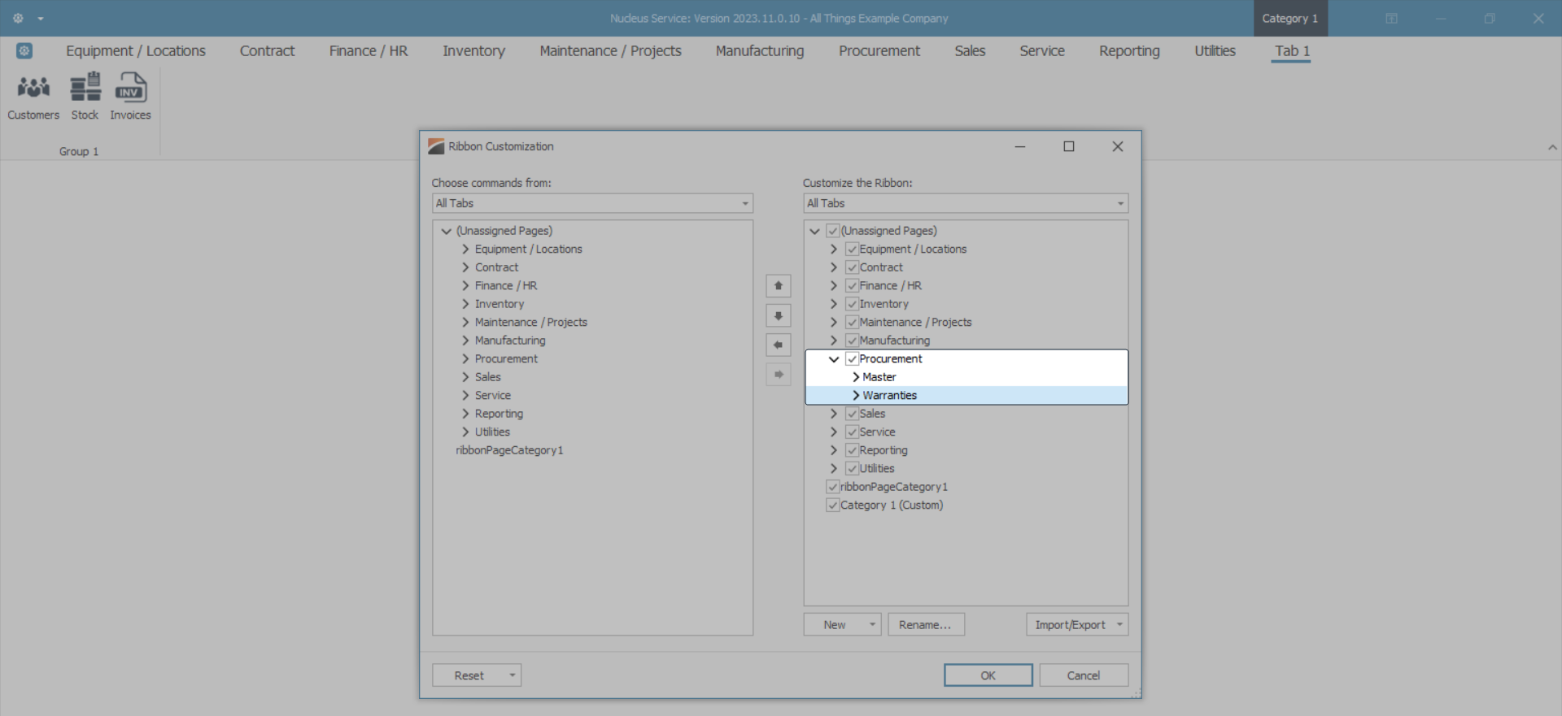Collapse (Unassigned Pages) in left tree

click(x=446, y=231)
